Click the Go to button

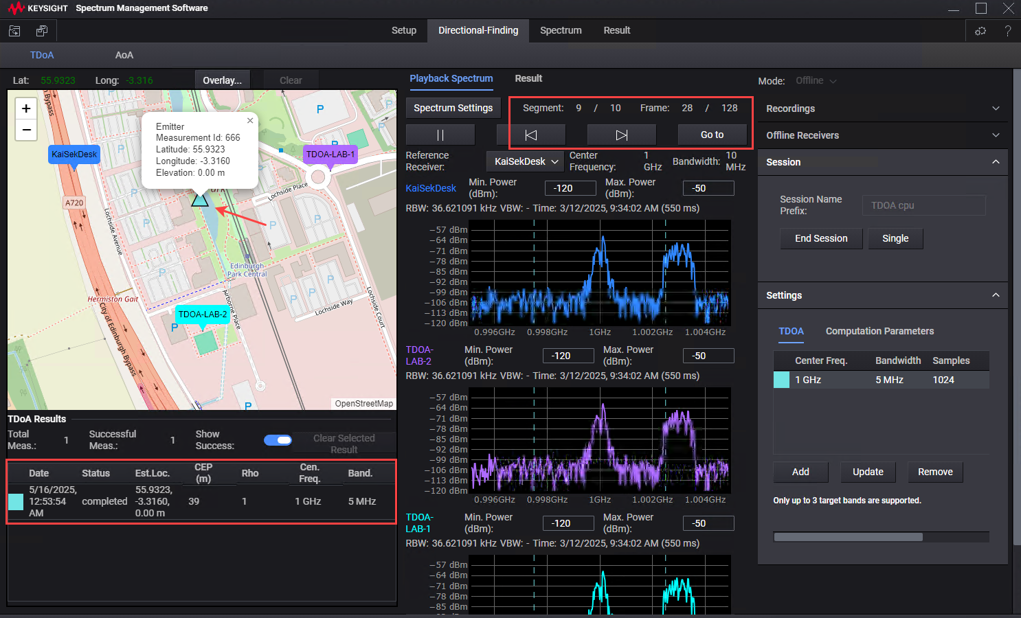click(712, 135)
